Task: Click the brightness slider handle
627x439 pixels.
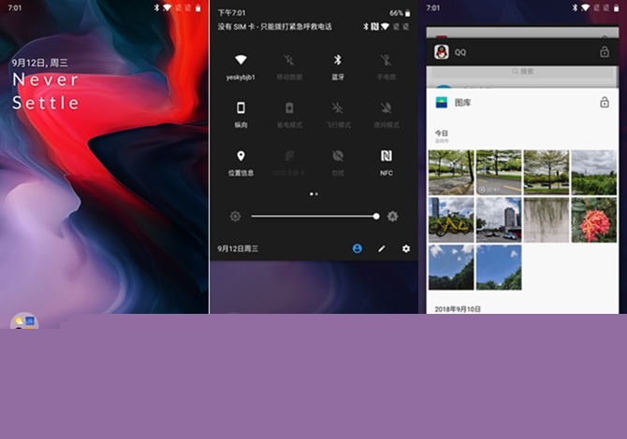Action: [376, 216]
